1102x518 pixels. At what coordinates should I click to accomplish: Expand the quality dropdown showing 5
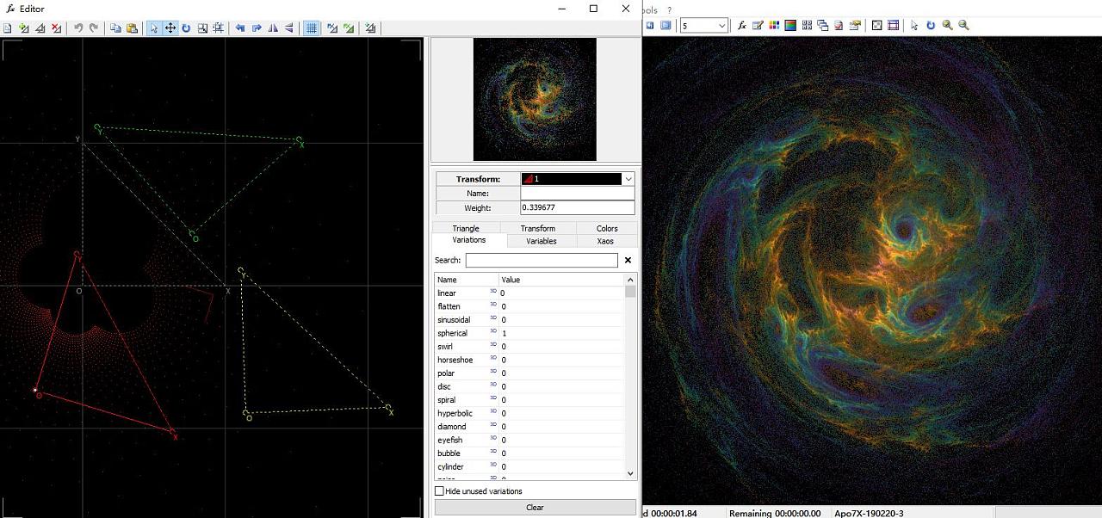point(721,26)
